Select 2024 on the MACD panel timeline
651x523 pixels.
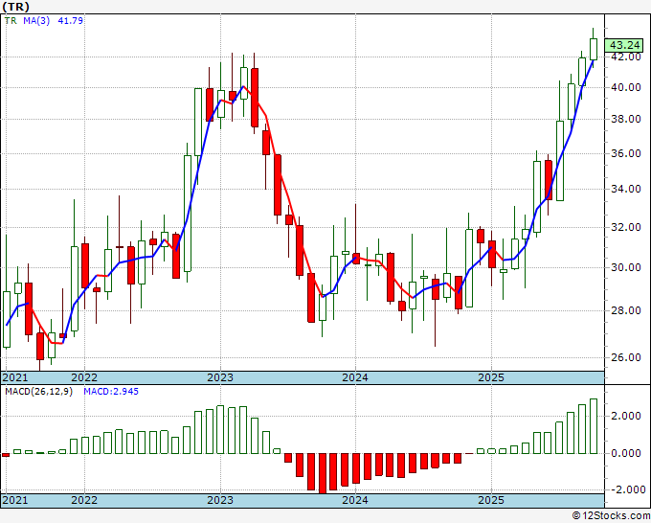pyautogui.click(x=355, y=500)
